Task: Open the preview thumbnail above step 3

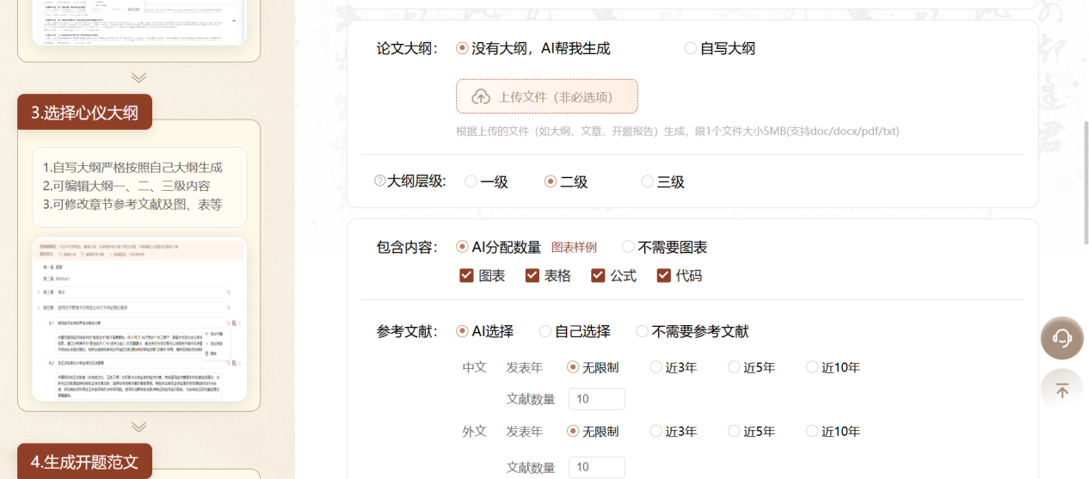Action: [x=138, y=23]
